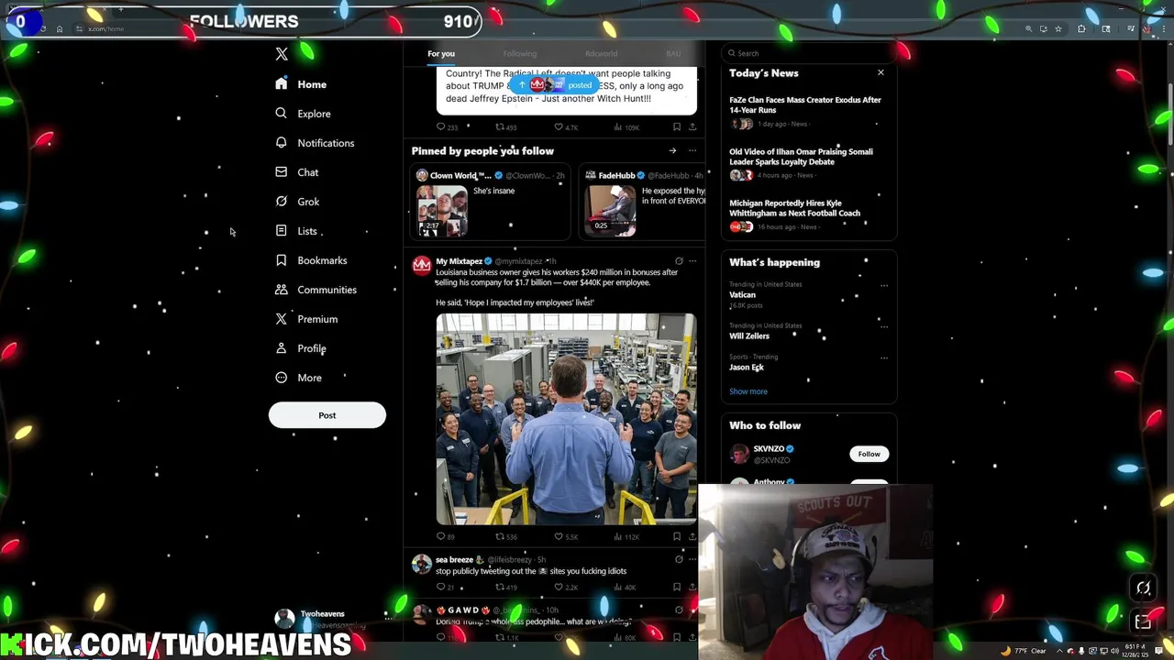The image size is (1174, 660).
Task: View analytics of the 109K views post
Action: pyautogui.click(x=626, y=126)
